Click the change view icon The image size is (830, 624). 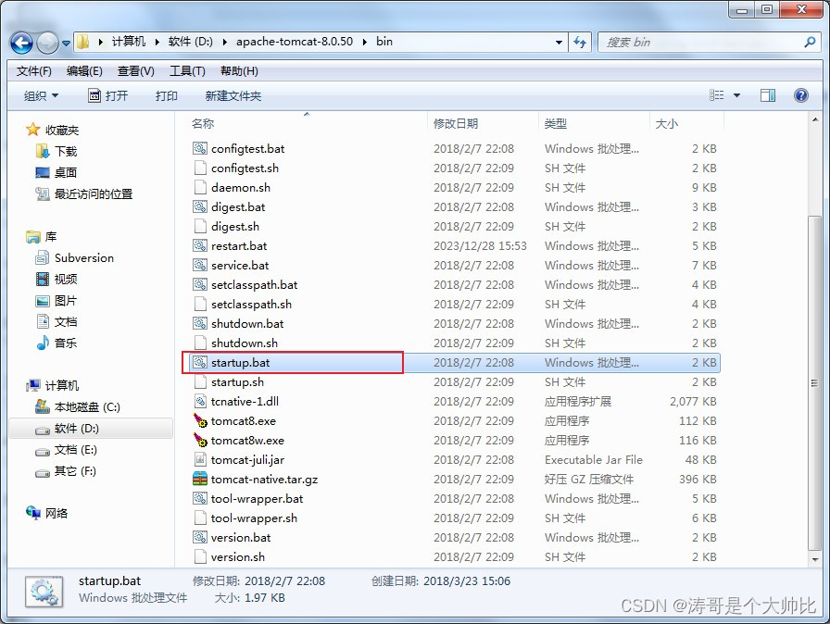716,95
